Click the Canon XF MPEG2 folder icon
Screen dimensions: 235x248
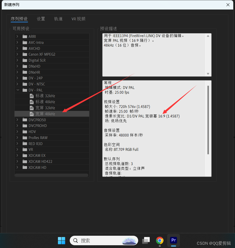[25, 54]
